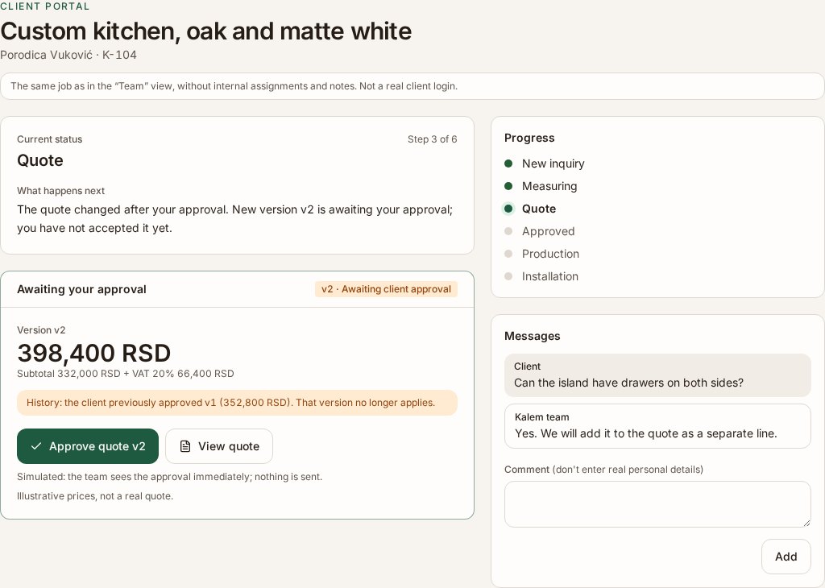The image size is (825, 588).
Task: Click the 'Not a real client login' info banner
Action: (412, 86)
